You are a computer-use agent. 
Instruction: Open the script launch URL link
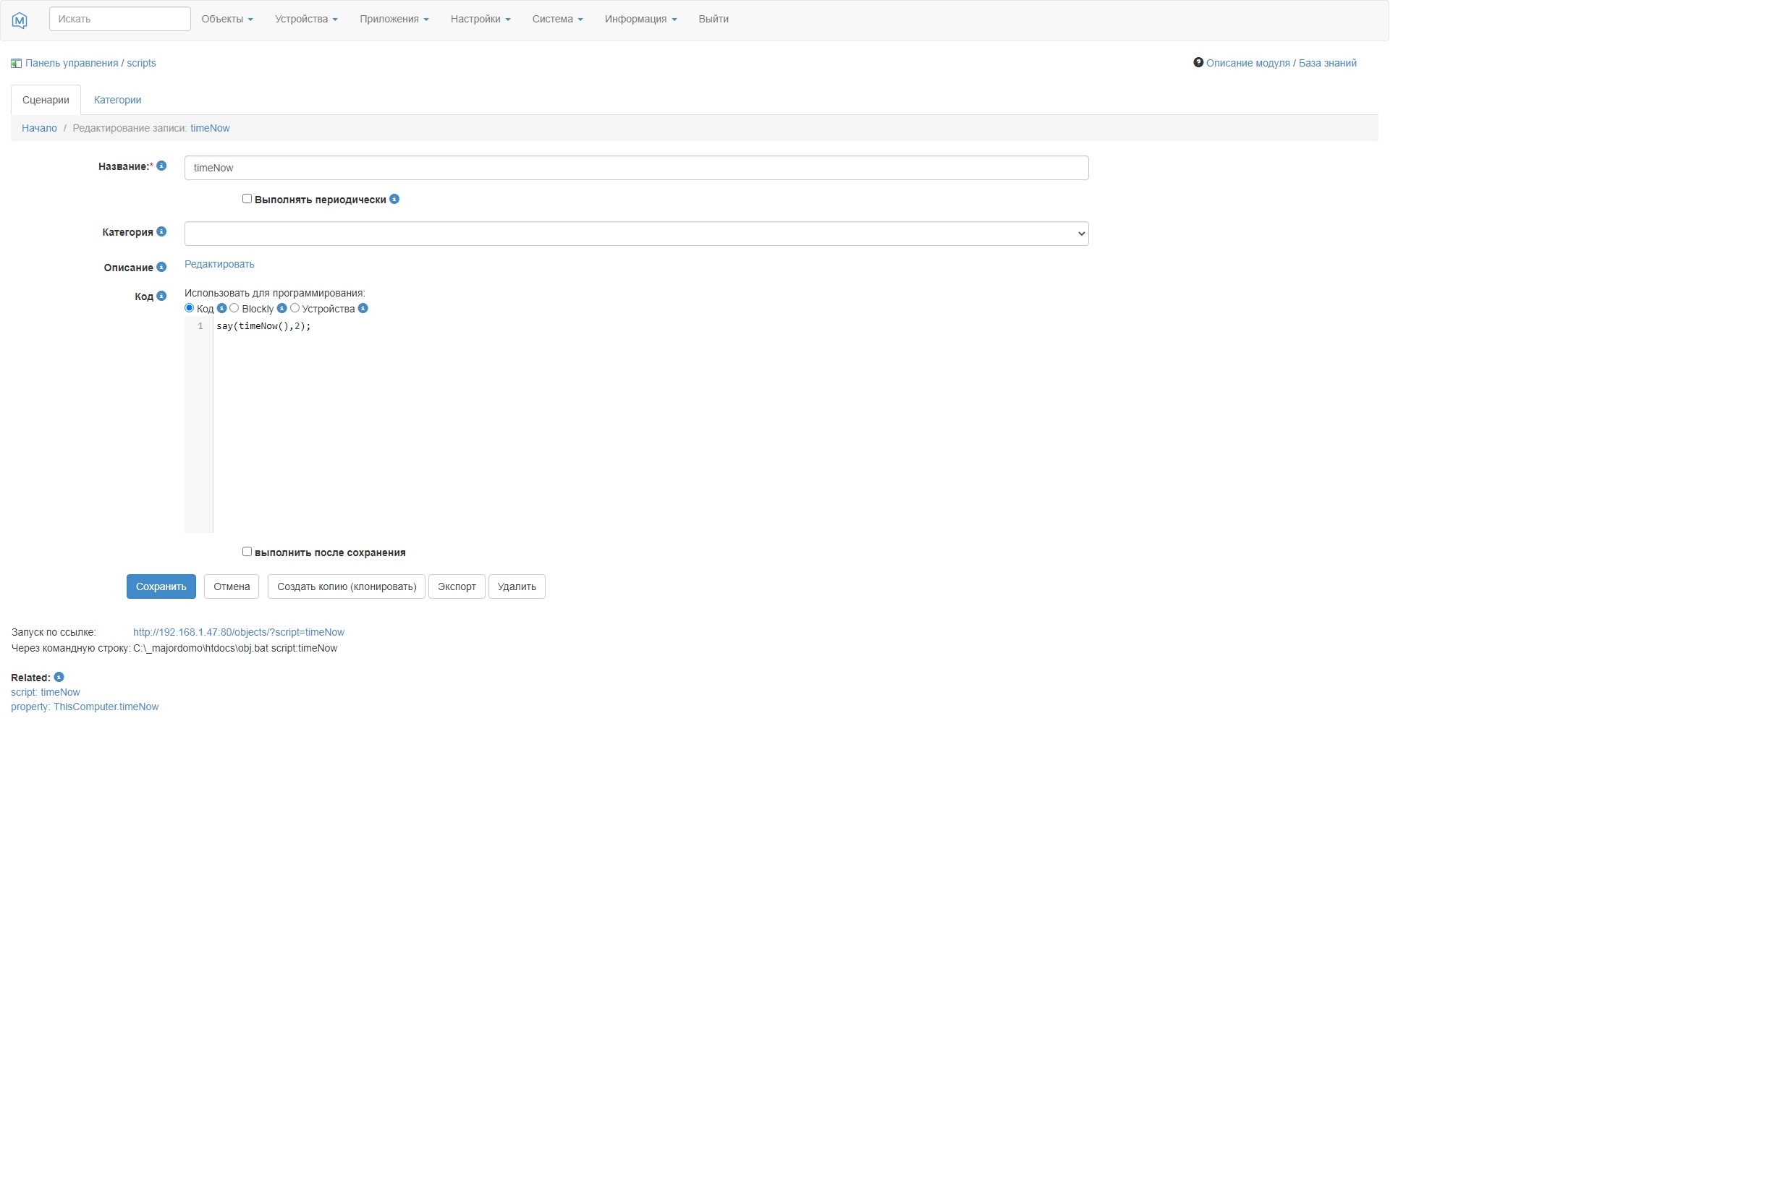[238, 632]
